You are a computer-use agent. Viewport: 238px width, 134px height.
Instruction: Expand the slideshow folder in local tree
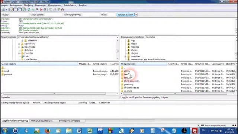coord(22,41)
